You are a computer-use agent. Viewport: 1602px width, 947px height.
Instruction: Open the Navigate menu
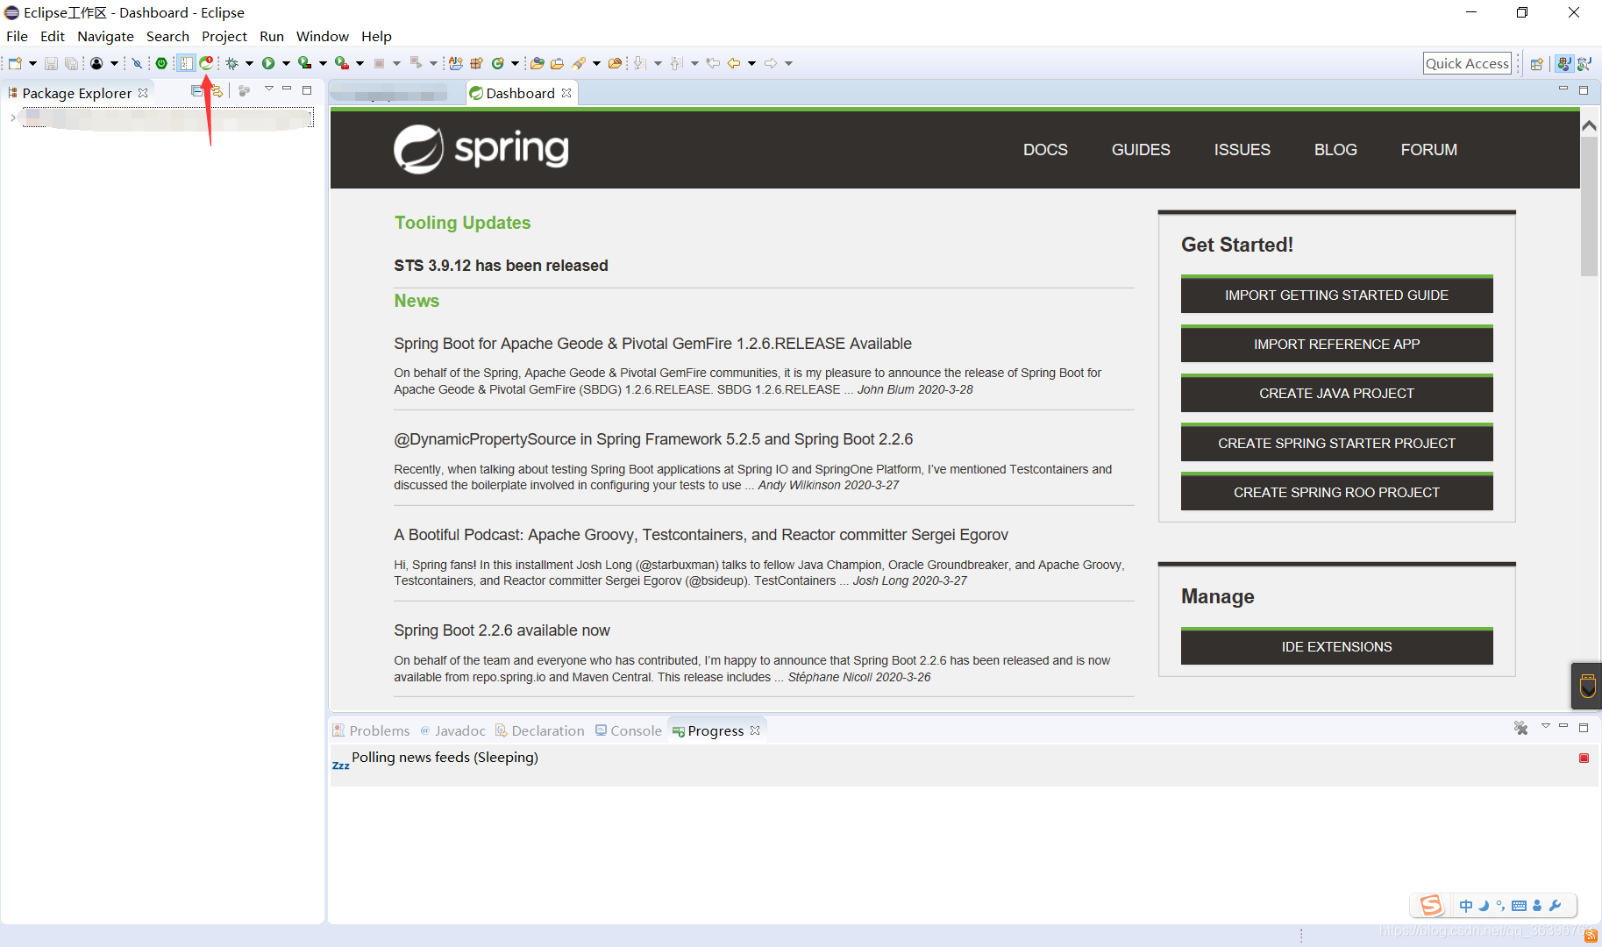105,36
